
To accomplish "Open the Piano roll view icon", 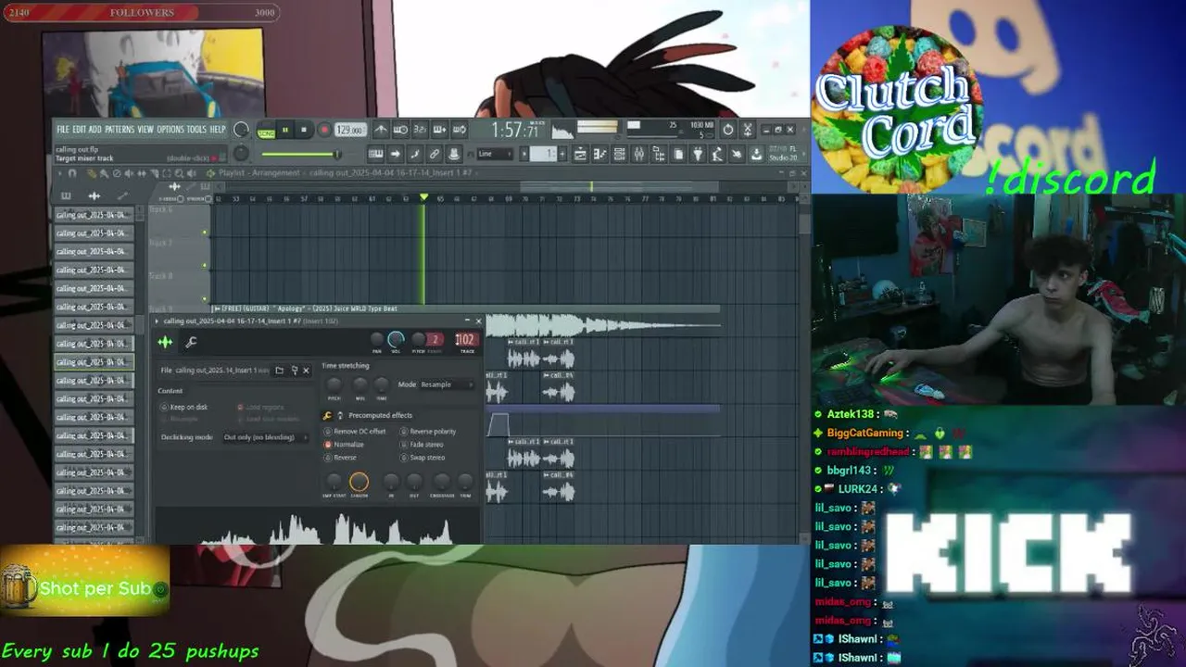I will click(599, 154).
